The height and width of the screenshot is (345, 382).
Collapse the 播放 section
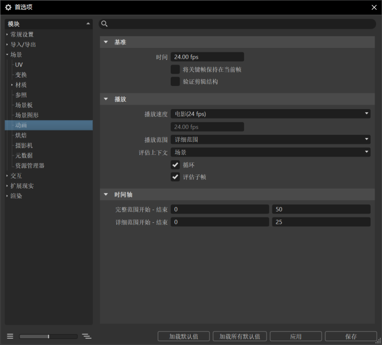[106, 99]
